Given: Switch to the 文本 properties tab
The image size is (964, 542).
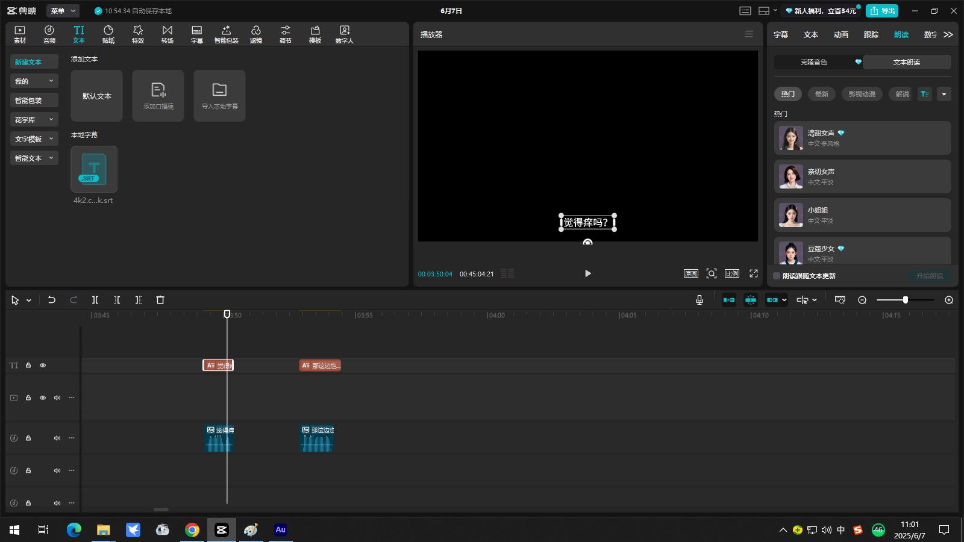Looking at the screenshot, I should pyautogui.click(x=811, y=35).
